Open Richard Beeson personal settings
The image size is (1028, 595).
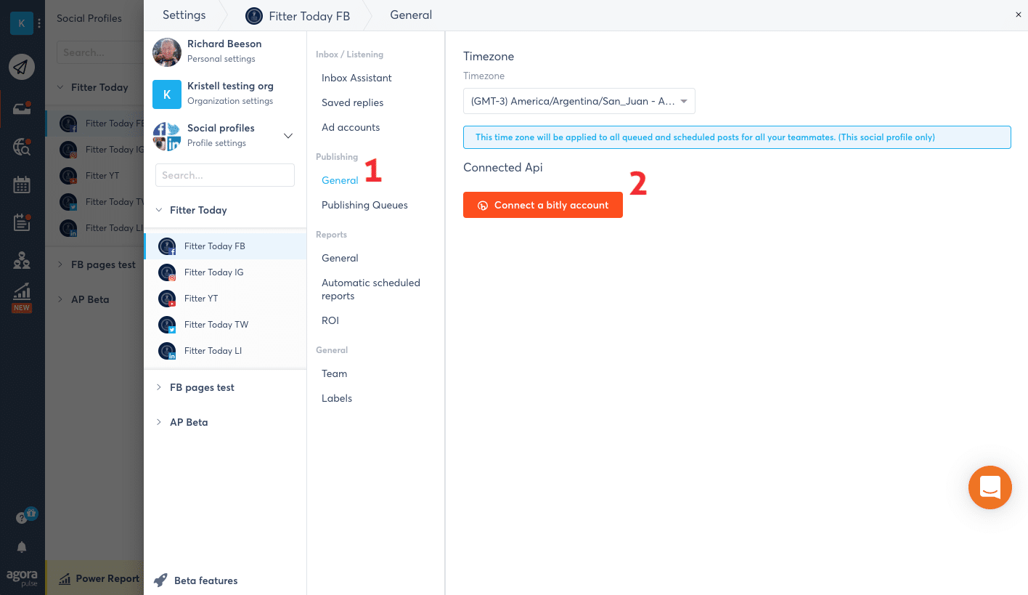[225, 52]
